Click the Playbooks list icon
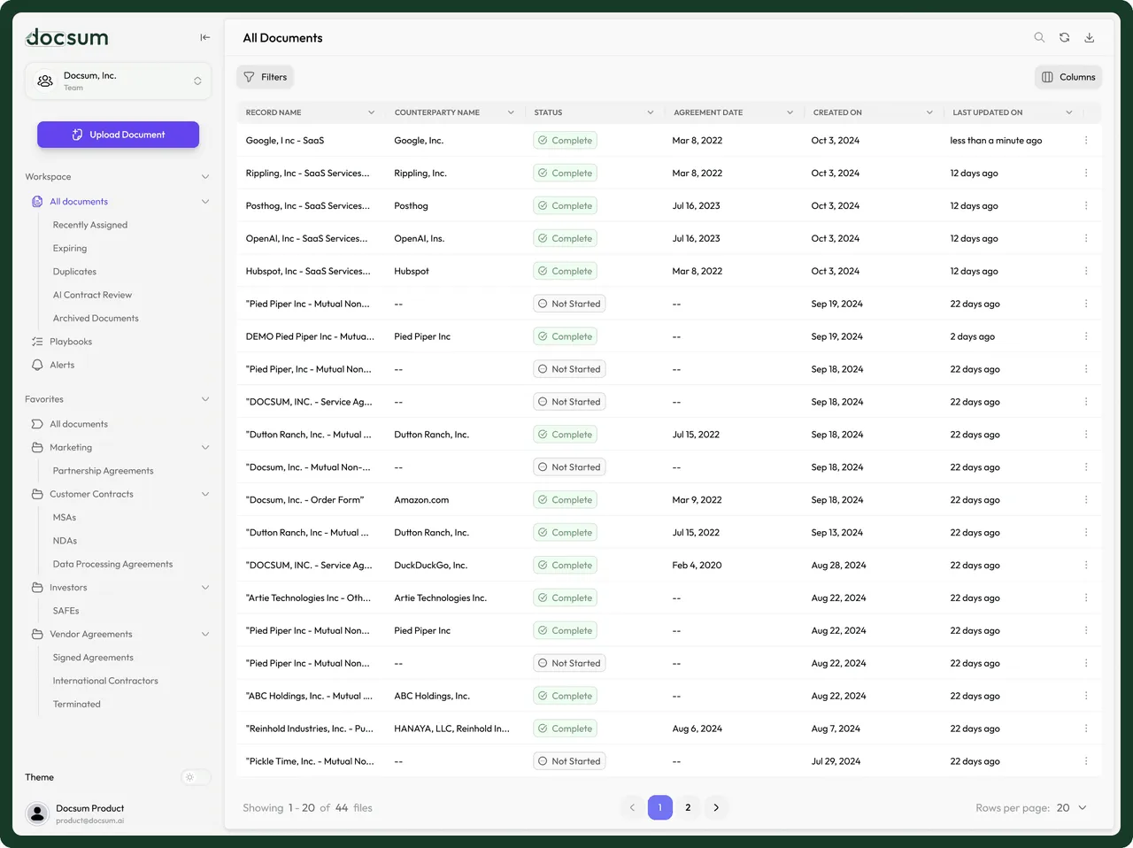Viewport: 1133px width, 848px height. coord(37,342)
